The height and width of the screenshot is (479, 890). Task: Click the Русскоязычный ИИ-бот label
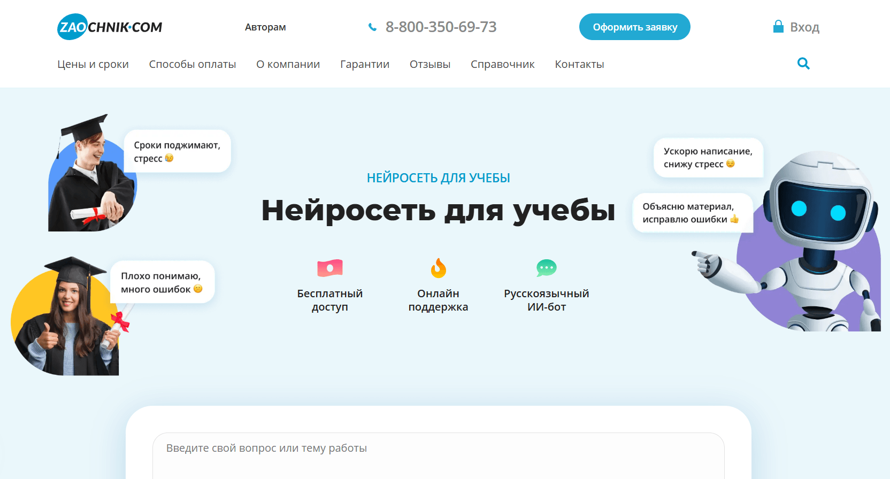(547, 300)
